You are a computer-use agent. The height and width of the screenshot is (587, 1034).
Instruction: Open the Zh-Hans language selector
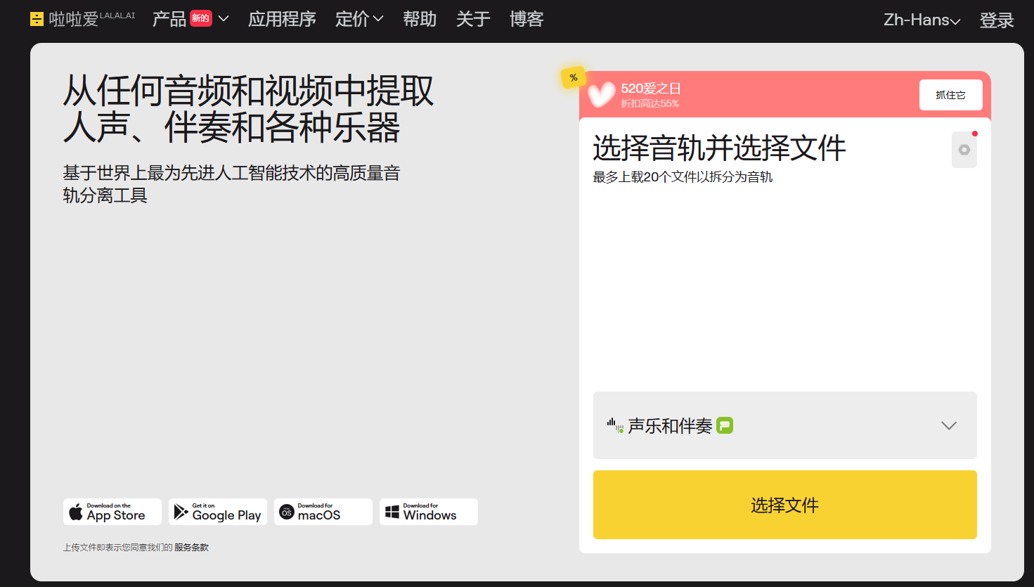(922, 20)
